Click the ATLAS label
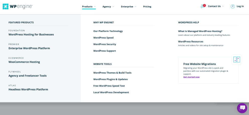 (12, 85)
